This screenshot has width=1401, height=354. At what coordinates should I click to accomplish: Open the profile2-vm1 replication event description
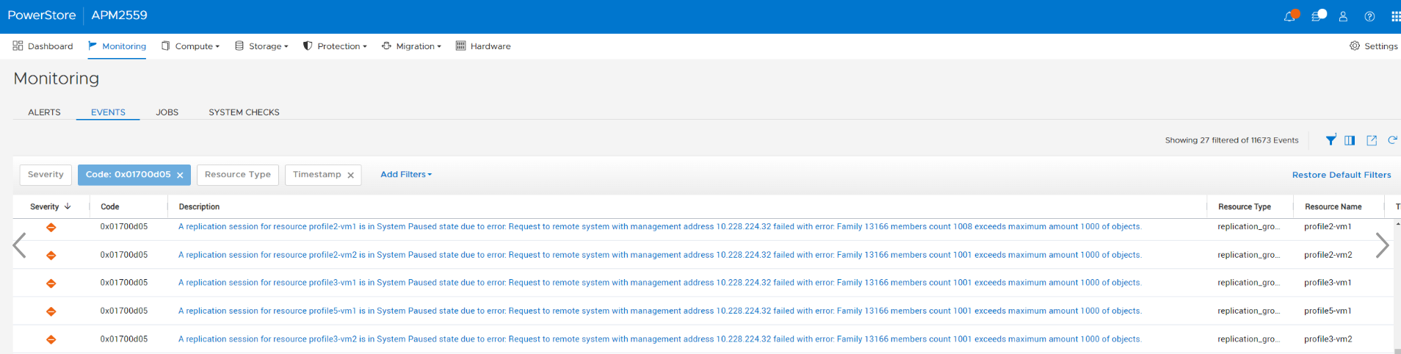(x=659, y=227)
